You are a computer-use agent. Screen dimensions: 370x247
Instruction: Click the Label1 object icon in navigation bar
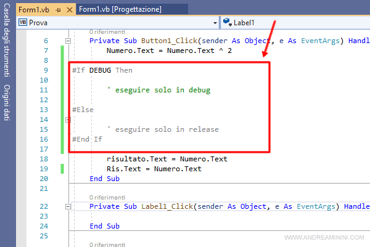pyautogui.click(x=226, y=22)
